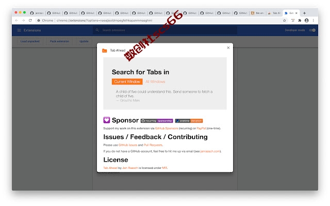This screenshot has height=206, width=330.
Task: Click the orange Tab Ahead logo icon
Action: point(104,50)
